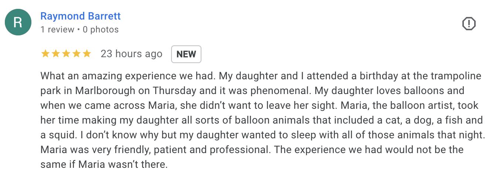Click the fifth yellow rating star

coord(86,54)
